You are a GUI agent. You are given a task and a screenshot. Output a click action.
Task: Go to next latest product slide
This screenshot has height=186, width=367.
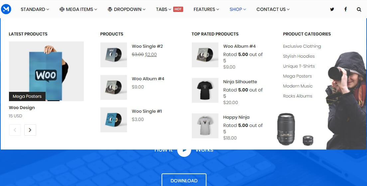tap(30, 130)
